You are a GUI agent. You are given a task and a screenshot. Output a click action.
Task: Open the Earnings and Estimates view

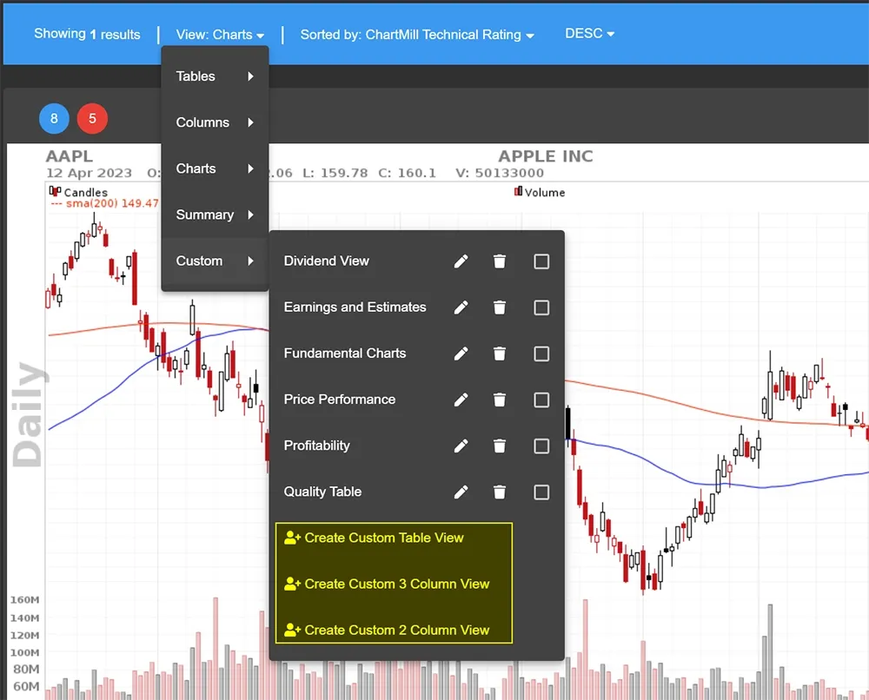(x=355, y=307)
